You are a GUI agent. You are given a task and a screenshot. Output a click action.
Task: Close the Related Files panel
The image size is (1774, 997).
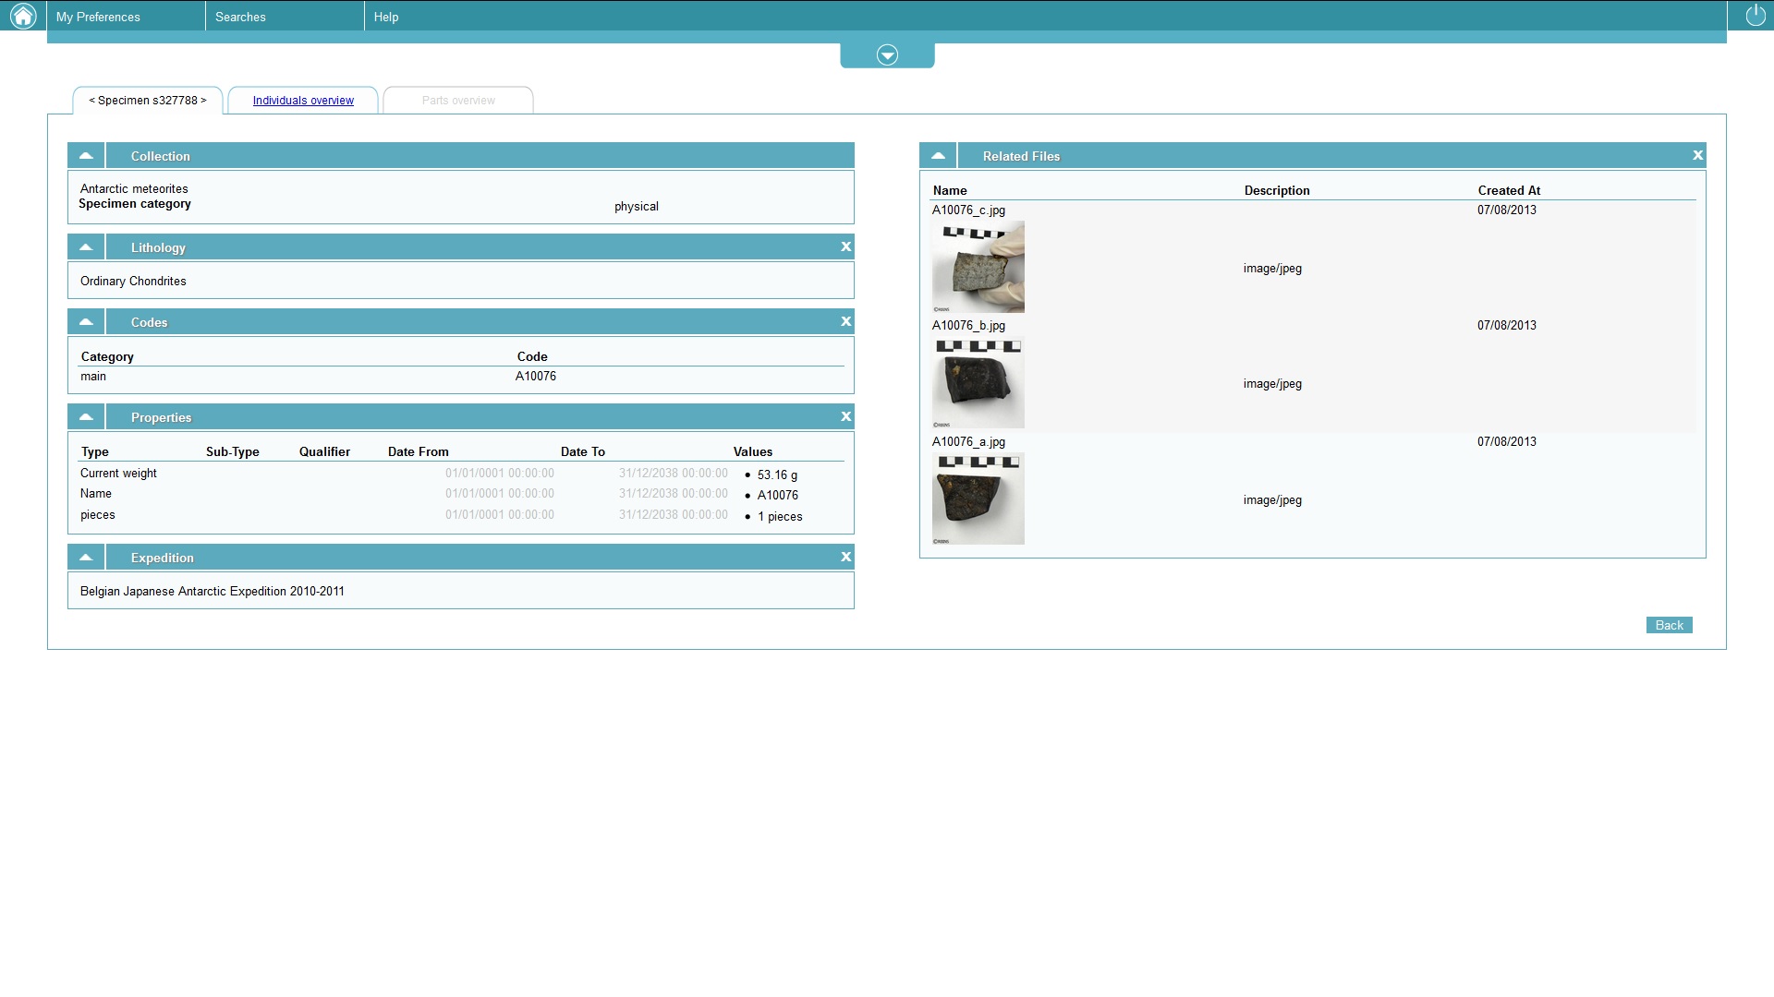1697,155
